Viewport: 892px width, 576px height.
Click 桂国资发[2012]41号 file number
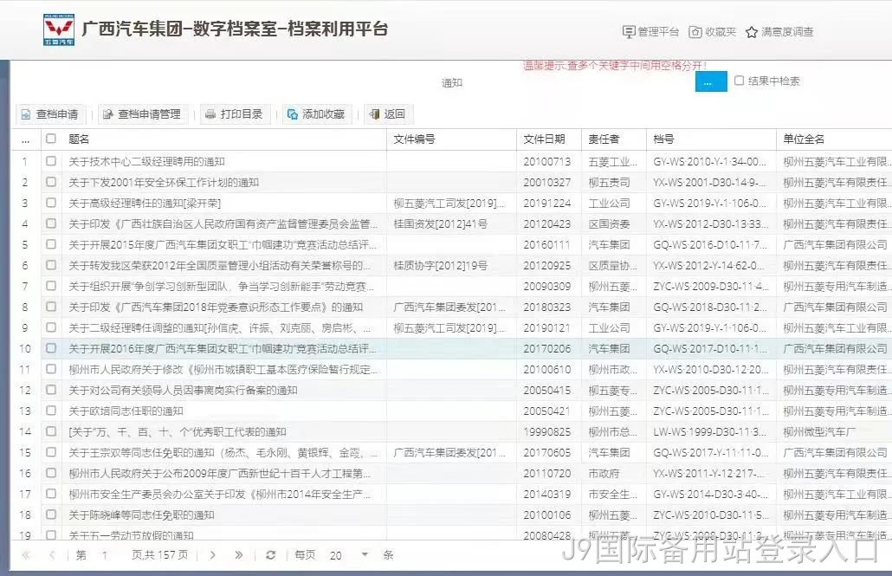click(440, 224)
